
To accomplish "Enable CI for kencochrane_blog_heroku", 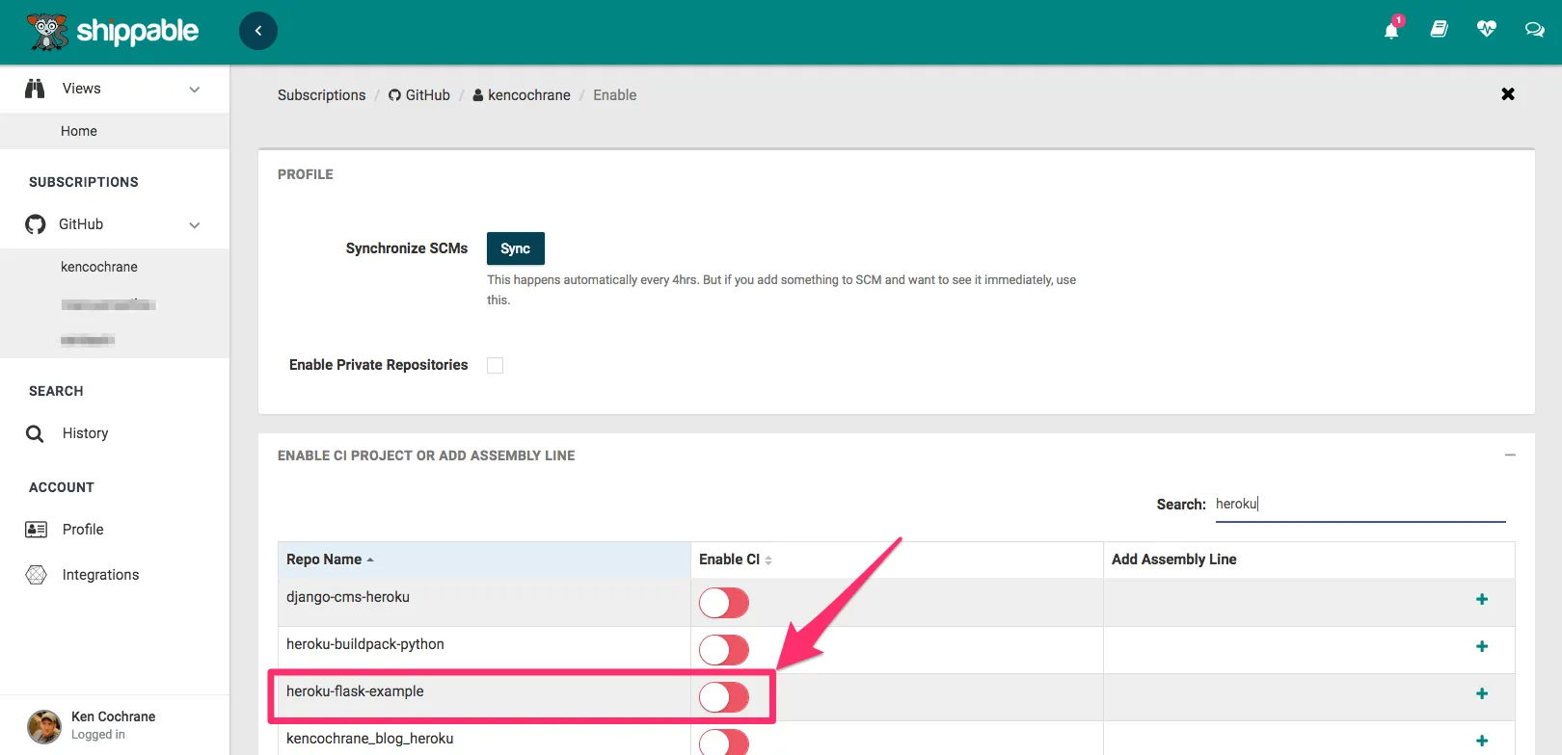I will pyautogui.click(x=724, y=742).
